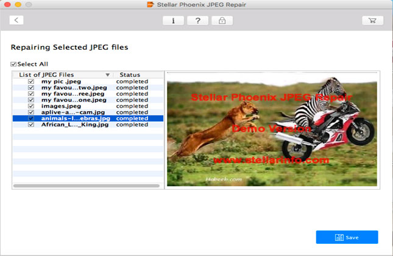393x256 pixels.
Task: Click completed status of images.jpeg
Action: pos(132,106)
